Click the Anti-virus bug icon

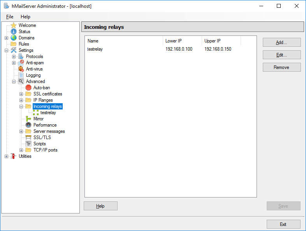click(x=21, y=69)
